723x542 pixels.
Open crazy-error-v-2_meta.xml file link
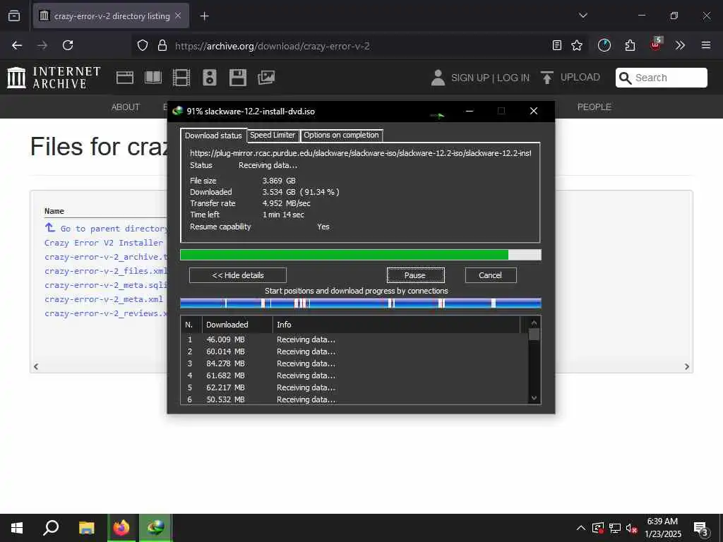[104, 299]
